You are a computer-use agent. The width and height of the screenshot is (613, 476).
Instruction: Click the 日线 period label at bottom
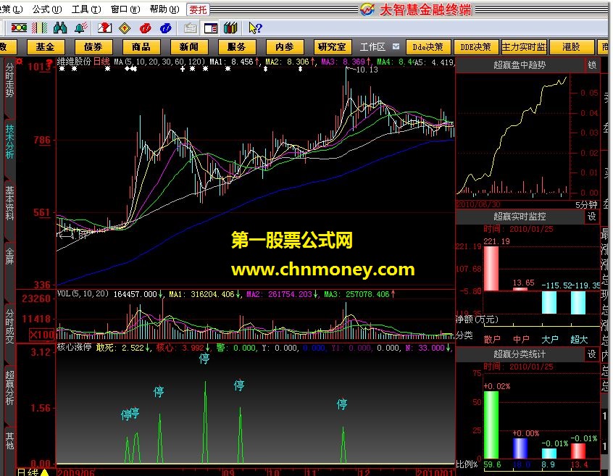(x=28, y=472)
